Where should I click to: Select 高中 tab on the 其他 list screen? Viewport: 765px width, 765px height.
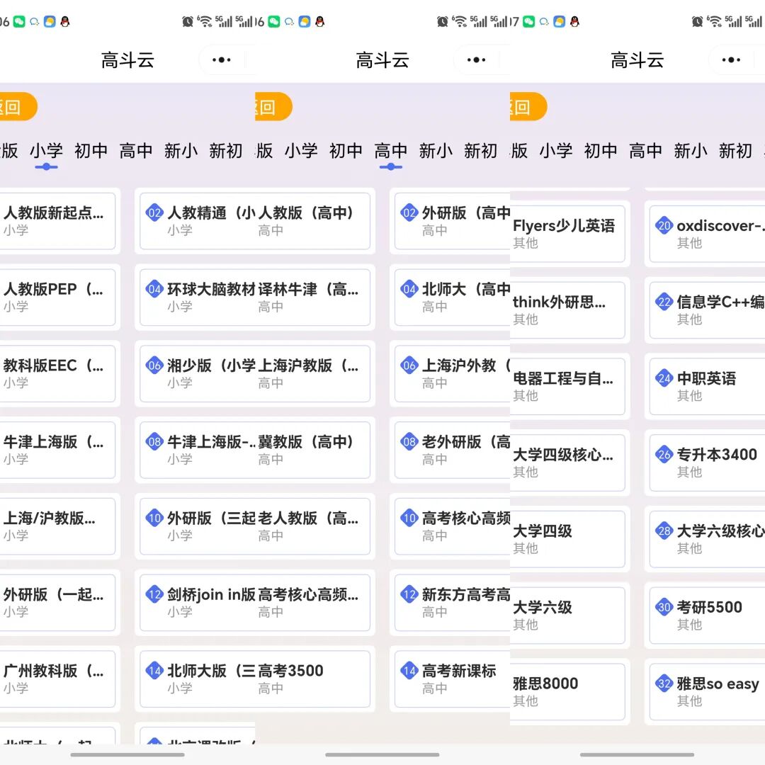tap(645, 151)
